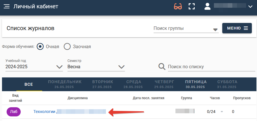Switch to the Четверг 29.05.2025 tab
Image resolution: width=257 pixels, height=121 pixels.
pyautogui.click(x=164, y=84)
